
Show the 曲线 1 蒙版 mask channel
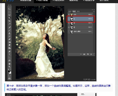69,31
